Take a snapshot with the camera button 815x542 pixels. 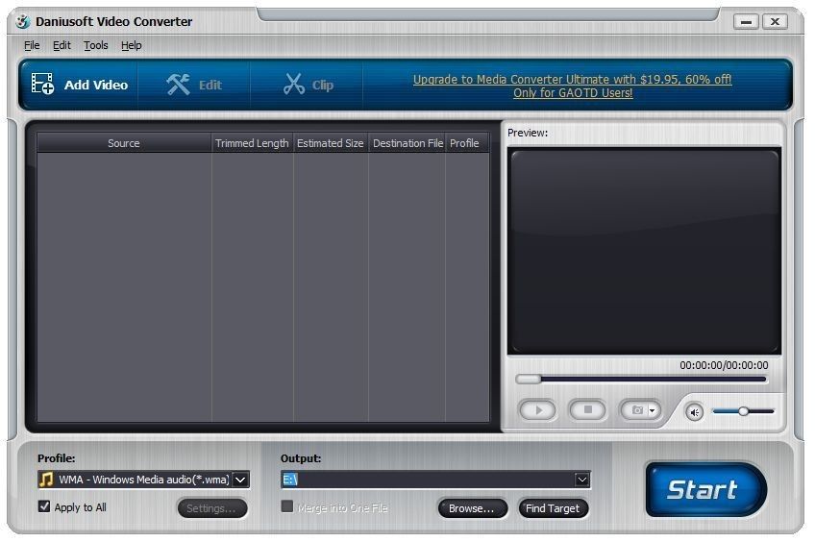pos(635,410)
